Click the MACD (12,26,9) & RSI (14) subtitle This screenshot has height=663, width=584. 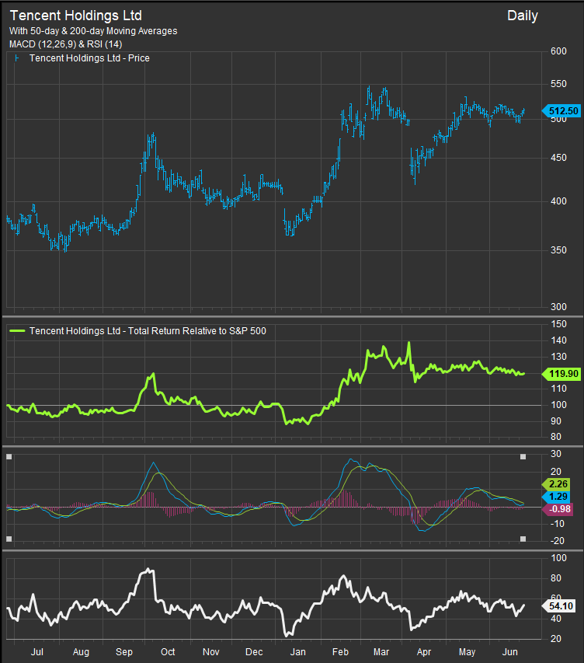[65, 44]
